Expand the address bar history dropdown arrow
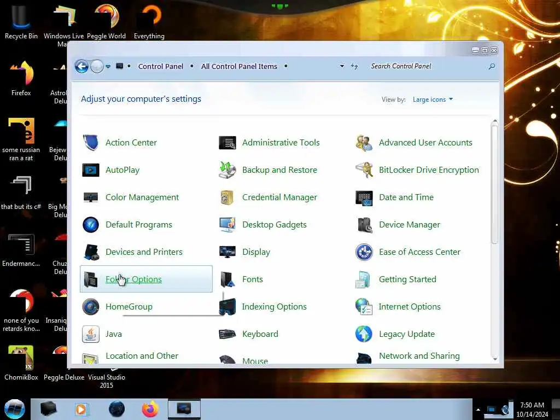This screenshot has width=560, height=420. pos(342,66)
